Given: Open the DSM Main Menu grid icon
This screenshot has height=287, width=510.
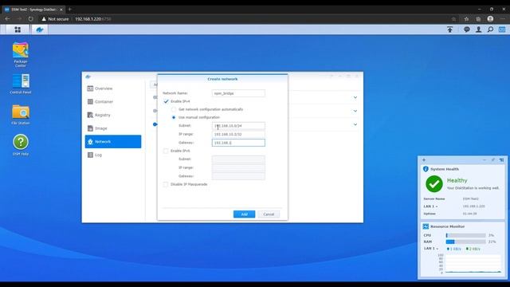Looking at the screenshot, I should 18,29.
